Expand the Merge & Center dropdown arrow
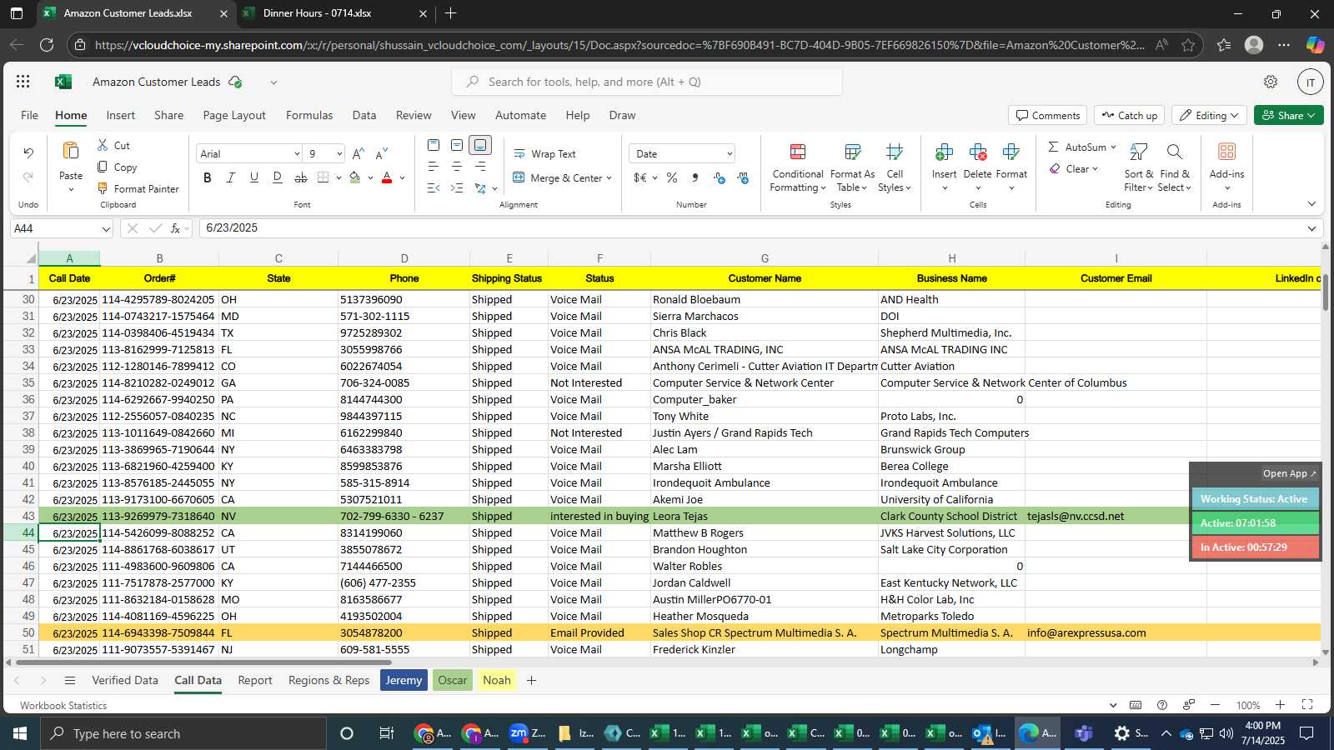The height and width of the screenshot is (750, 1334). point(609,178)
